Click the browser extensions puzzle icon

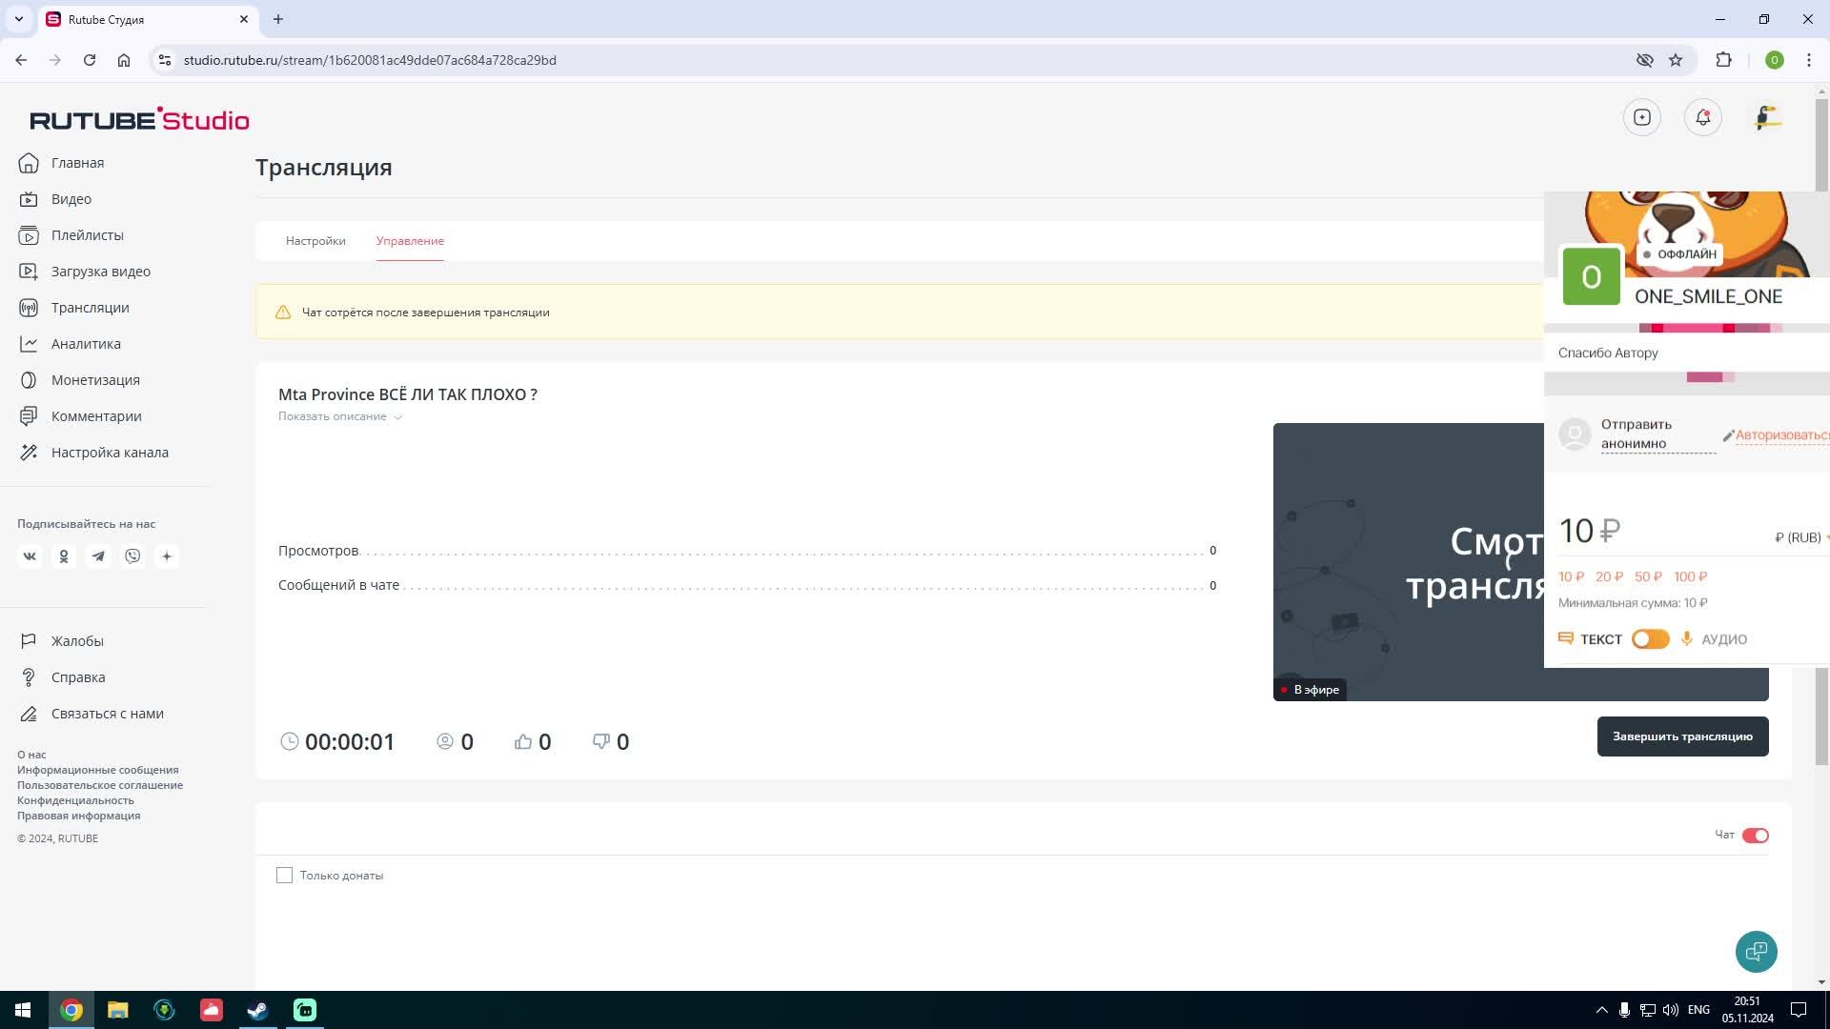point(1723,60)
